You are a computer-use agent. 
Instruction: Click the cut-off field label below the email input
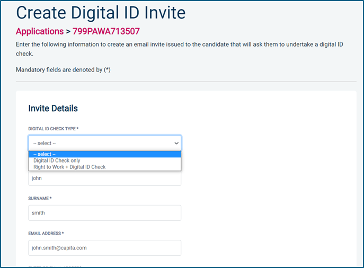[x=56, y=266]
